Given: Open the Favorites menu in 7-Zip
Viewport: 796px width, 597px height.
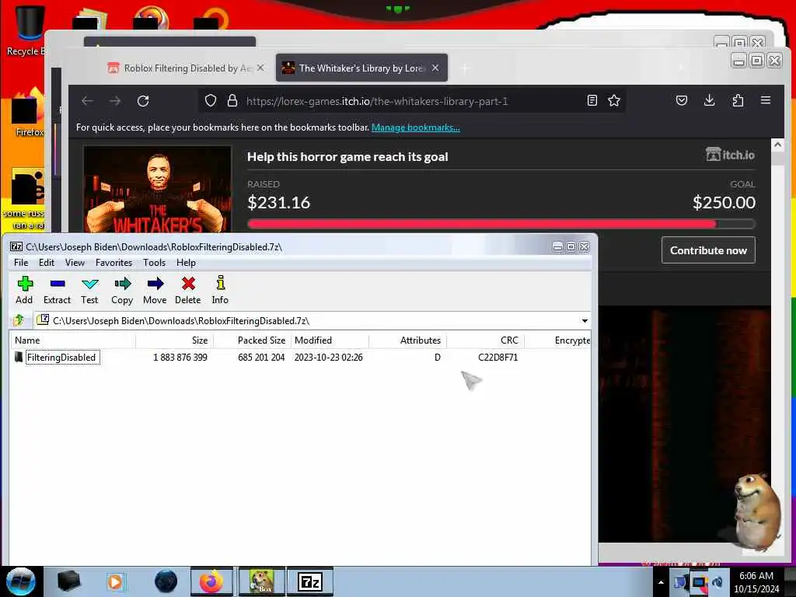Looking at the screenshot, I should point(113,263).
